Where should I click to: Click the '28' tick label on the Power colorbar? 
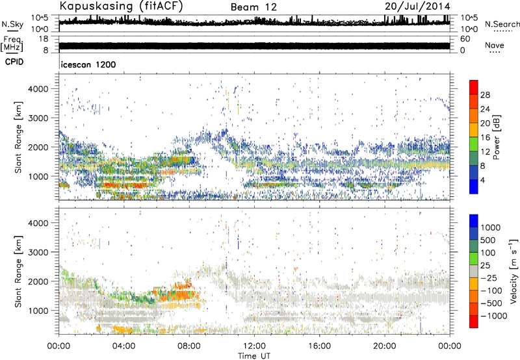[485, 95]
